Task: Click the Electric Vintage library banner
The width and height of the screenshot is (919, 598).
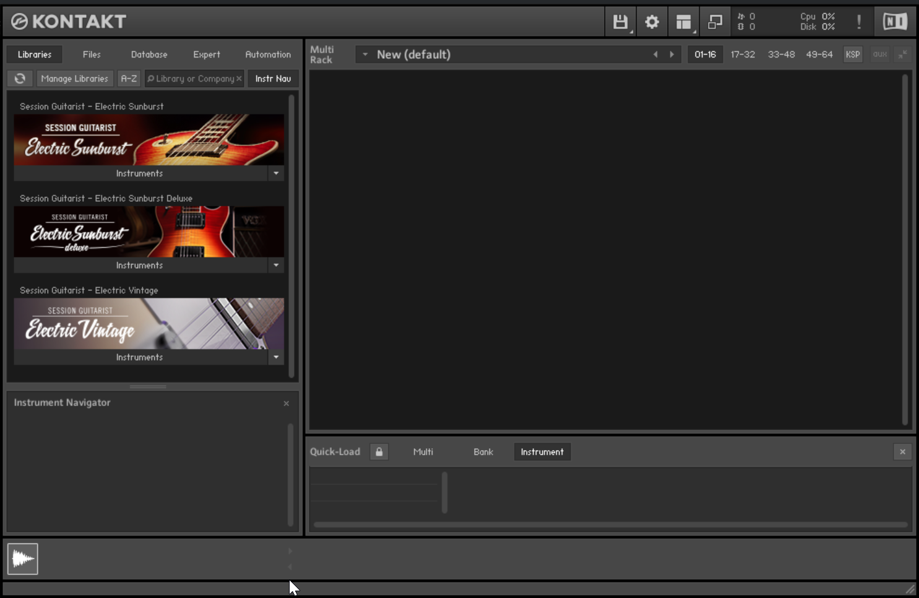Action: [149, 324]
